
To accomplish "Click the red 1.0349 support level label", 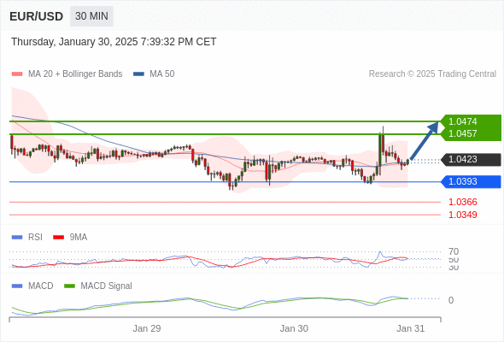I will (x=462, y=215).
